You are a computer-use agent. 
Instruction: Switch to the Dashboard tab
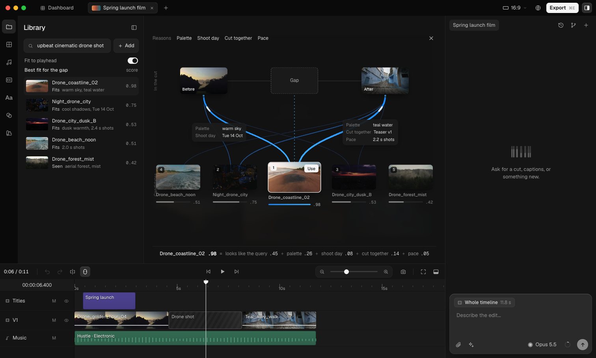tap(57, 8)
